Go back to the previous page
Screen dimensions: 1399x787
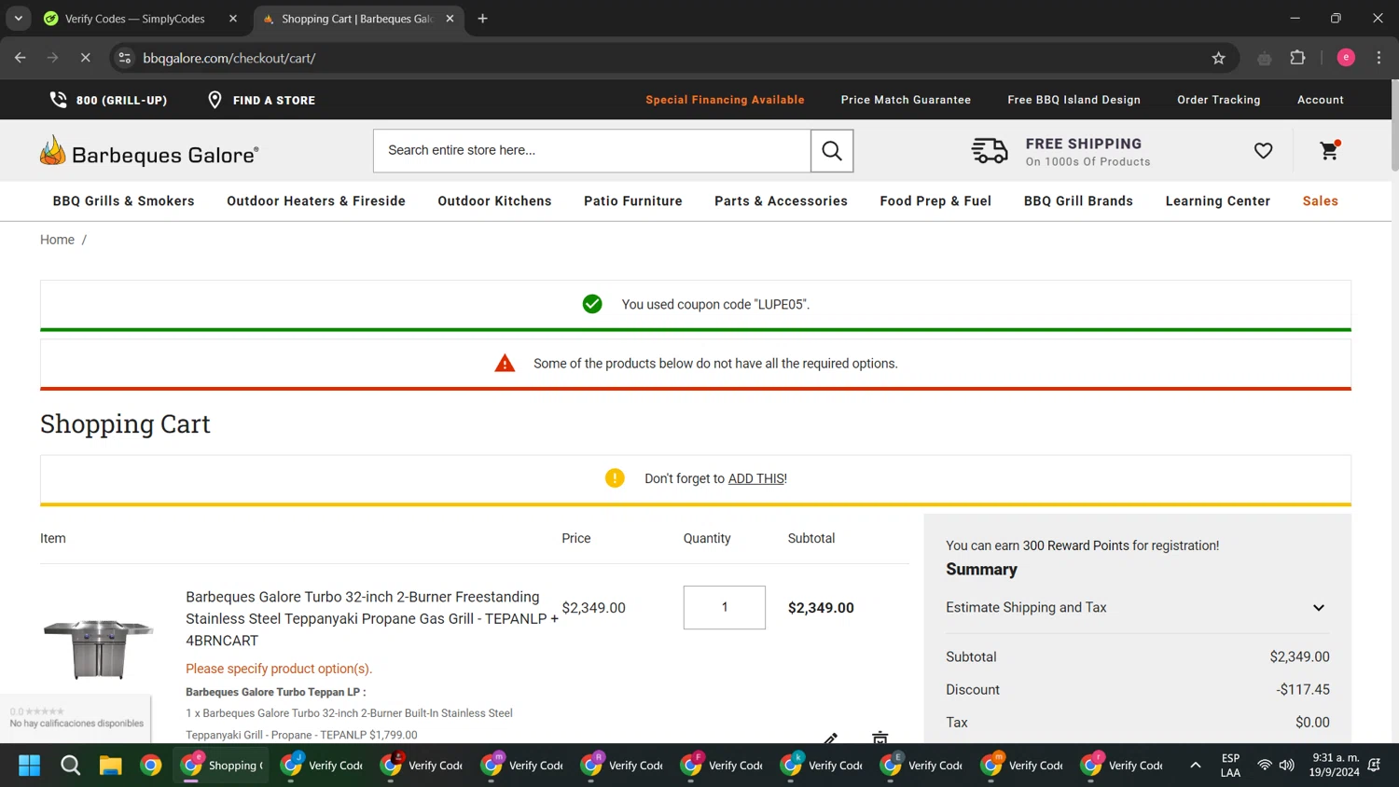coord(21,58)
